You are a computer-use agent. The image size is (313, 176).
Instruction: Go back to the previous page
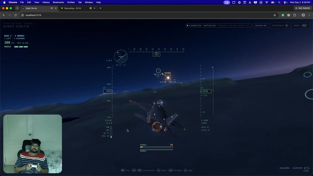coord(4,15)
